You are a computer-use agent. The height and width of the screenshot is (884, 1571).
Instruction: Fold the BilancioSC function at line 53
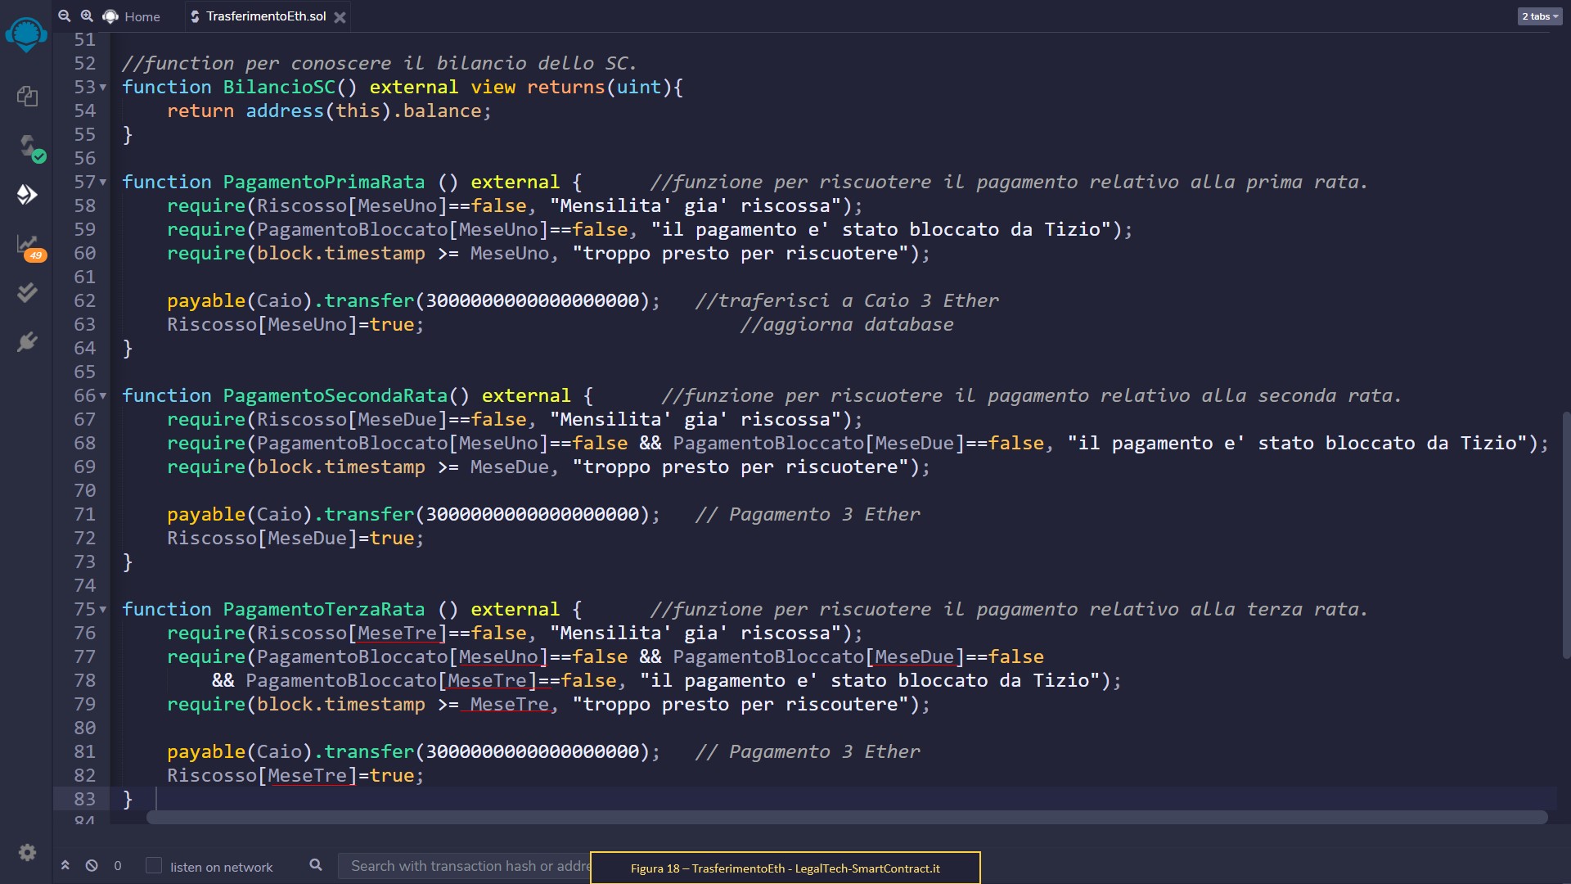[103, 87]
